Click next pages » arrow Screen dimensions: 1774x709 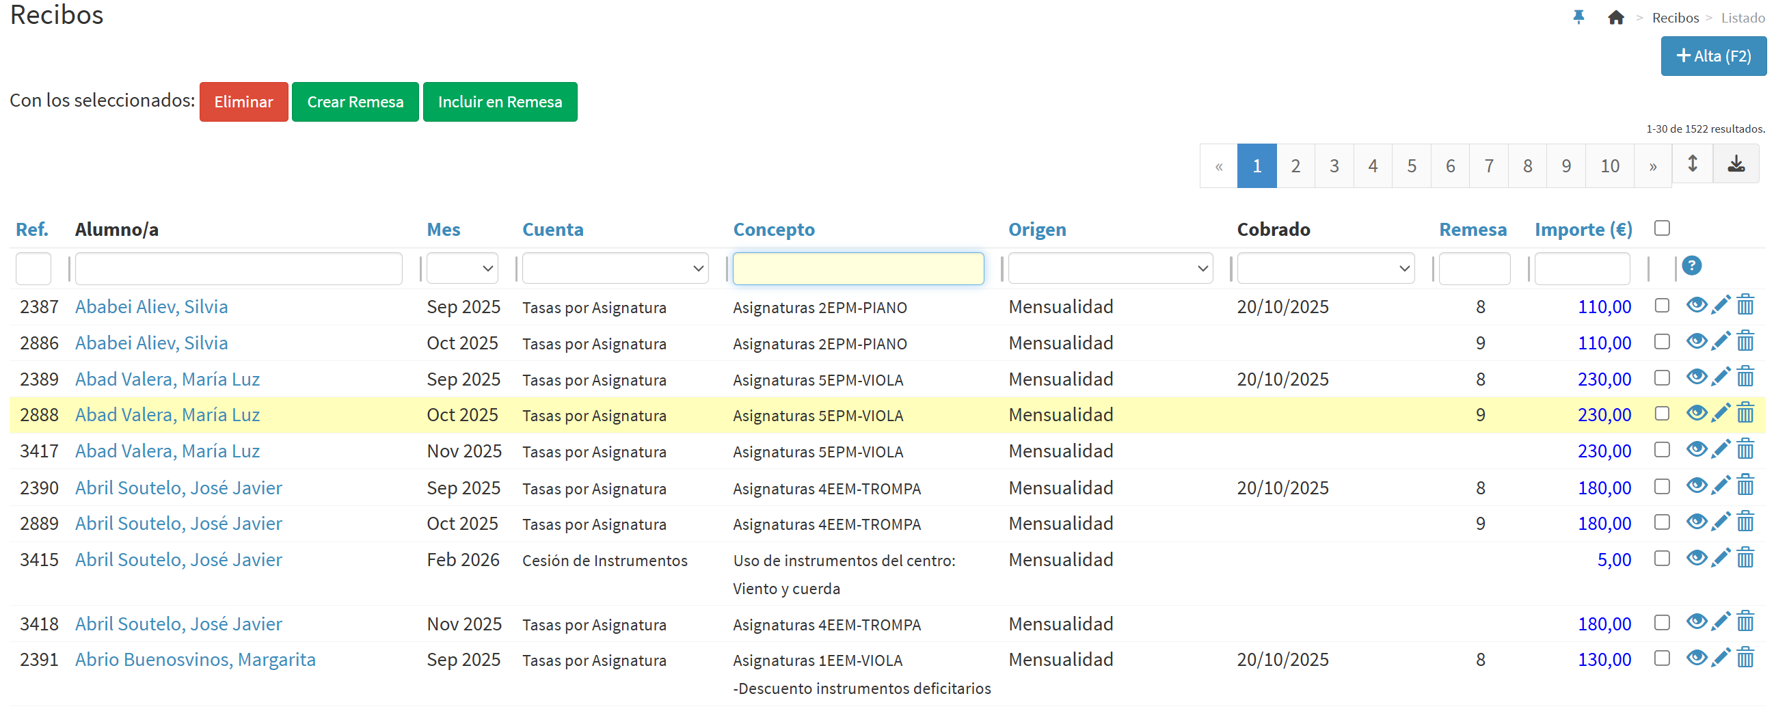[x=1653, y=165]
